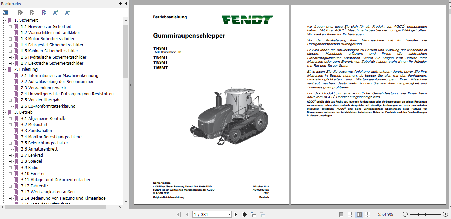The image size is (451, 219).
Task: Open the page number dropdown
Action: point(229,214)
